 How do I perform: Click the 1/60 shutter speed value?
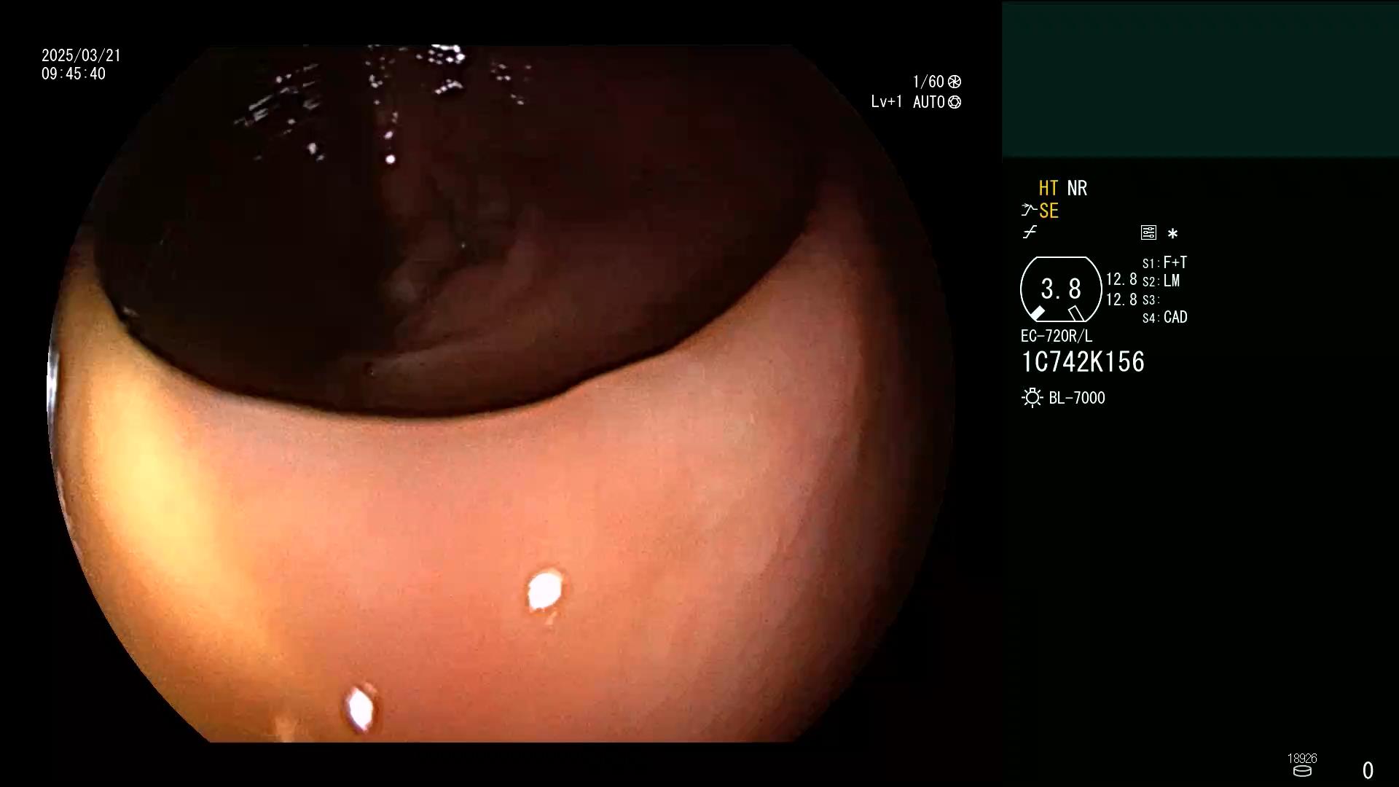click(x=928, y=82)
